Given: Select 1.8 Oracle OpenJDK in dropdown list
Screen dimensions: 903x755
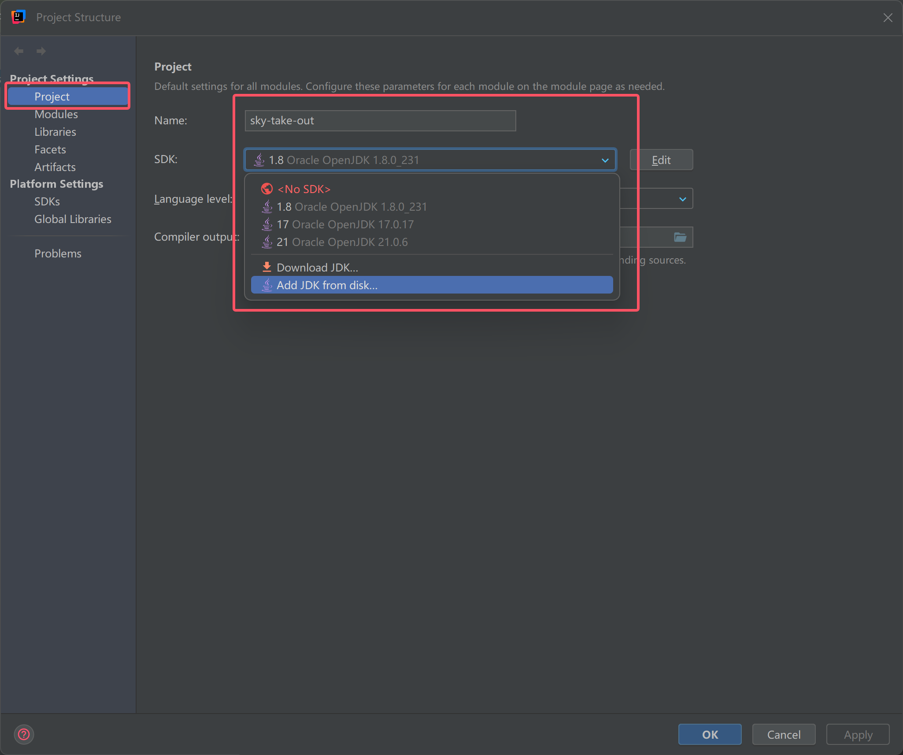Looking at the screenshot, I should tap(352, 207).
